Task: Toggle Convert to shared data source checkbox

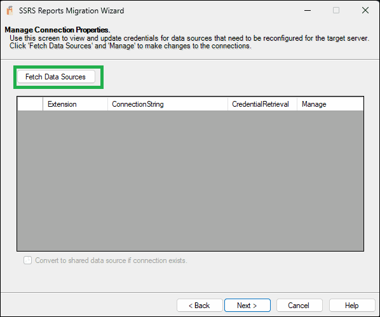Action: pyautogui.click(x=27, y=260)
